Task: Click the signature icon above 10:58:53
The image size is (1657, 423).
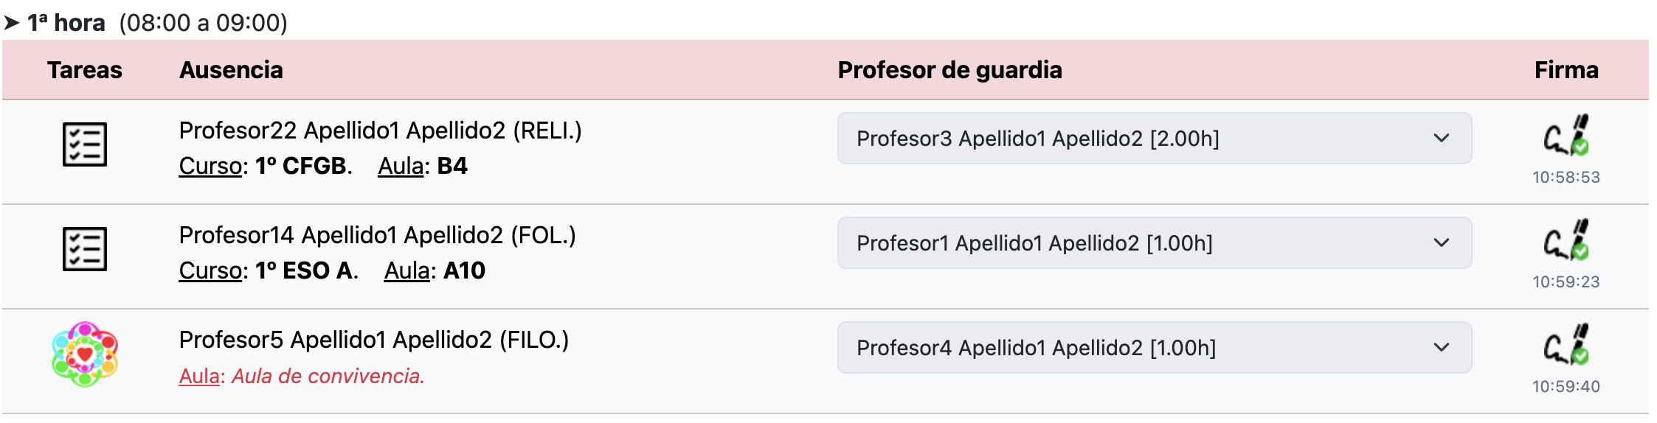Action: coord(1566,135)
